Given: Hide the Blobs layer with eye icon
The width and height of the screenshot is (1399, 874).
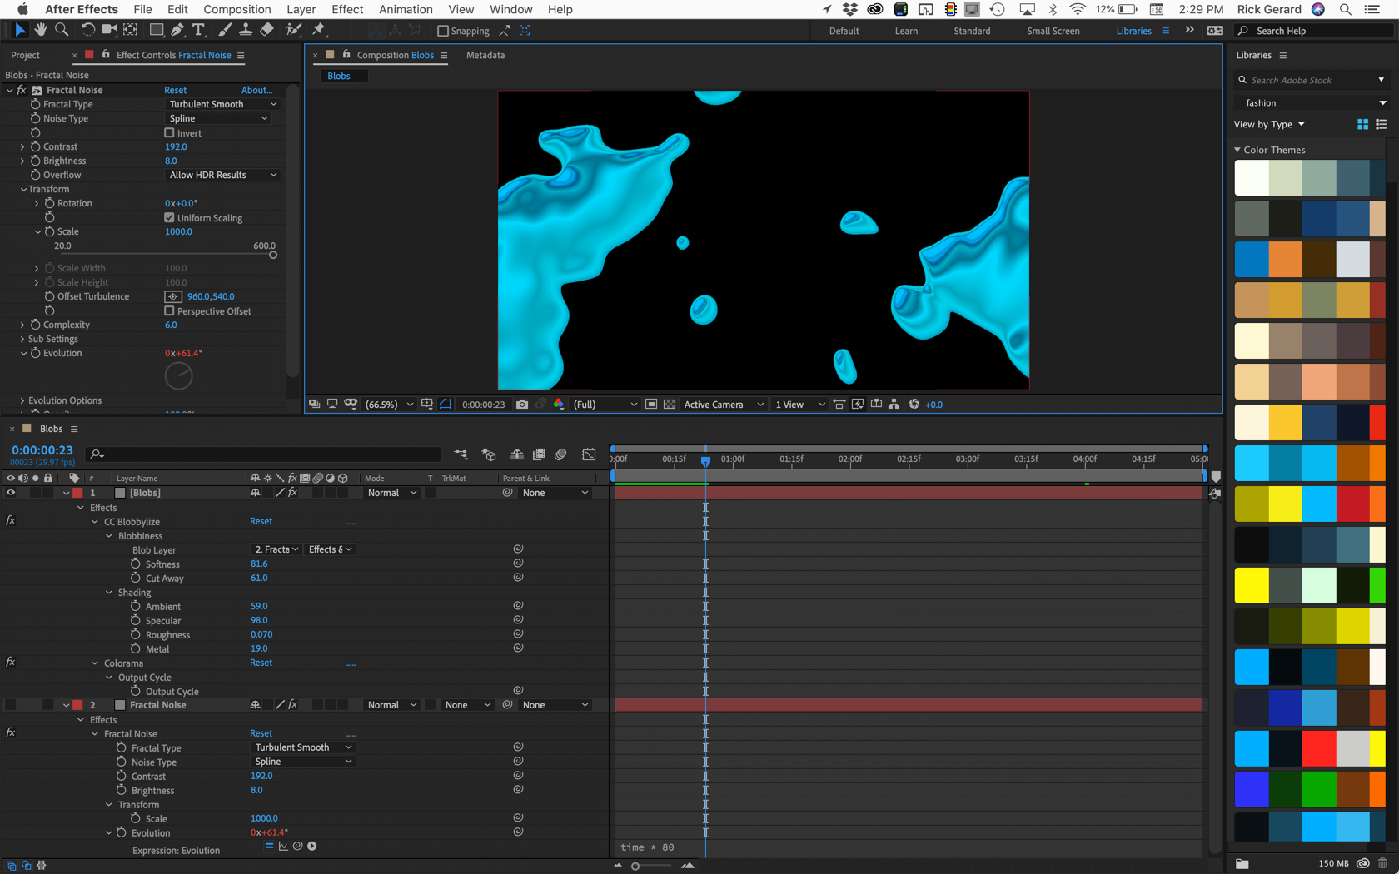Looking at the screenshot, I should tap(11, 493).
